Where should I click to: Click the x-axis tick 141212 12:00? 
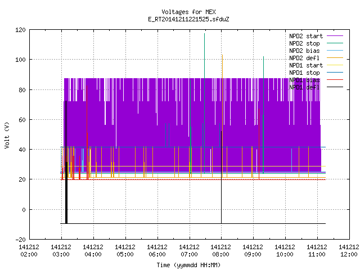point(349,251)
